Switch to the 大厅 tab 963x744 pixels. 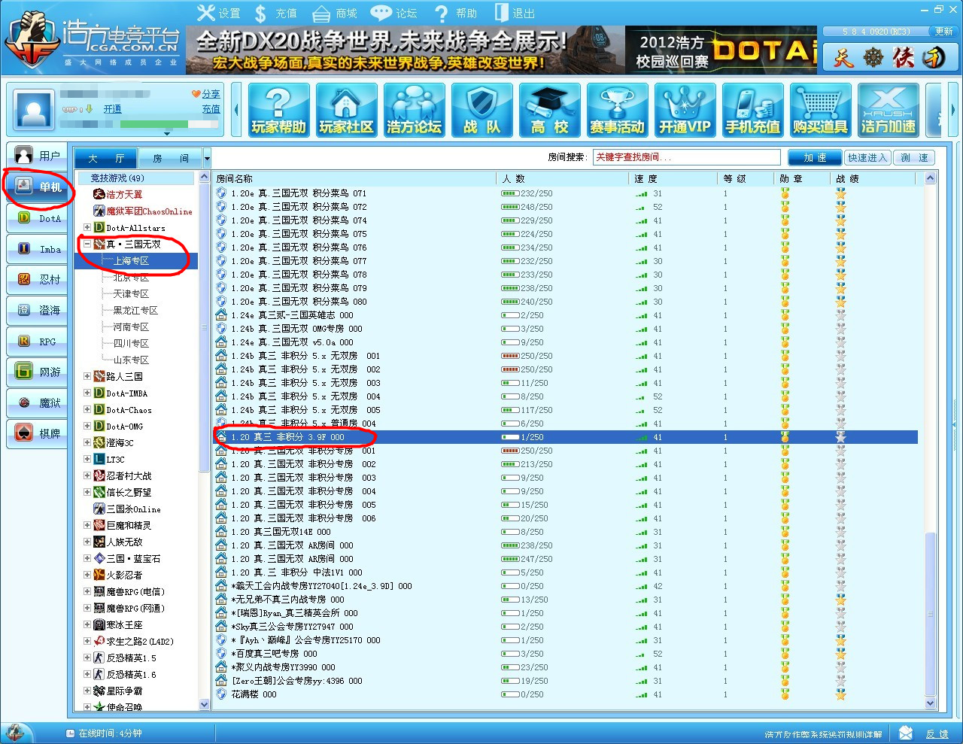click(x=106, y=158)
